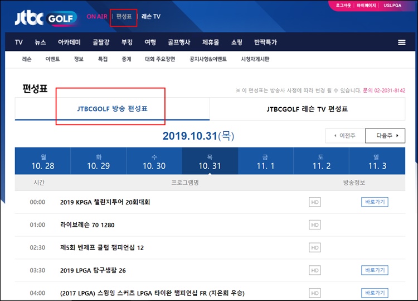
Task: Select TV in main navigation
Action: point(18,42)
